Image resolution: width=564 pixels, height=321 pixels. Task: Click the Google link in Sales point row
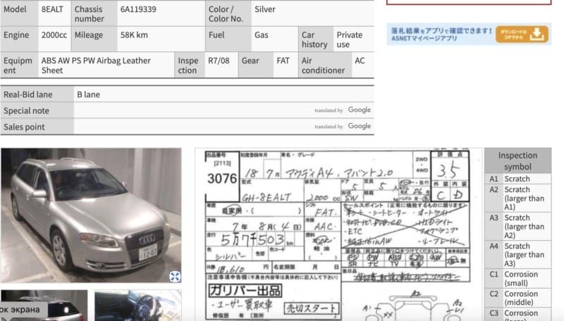(359, 126)
